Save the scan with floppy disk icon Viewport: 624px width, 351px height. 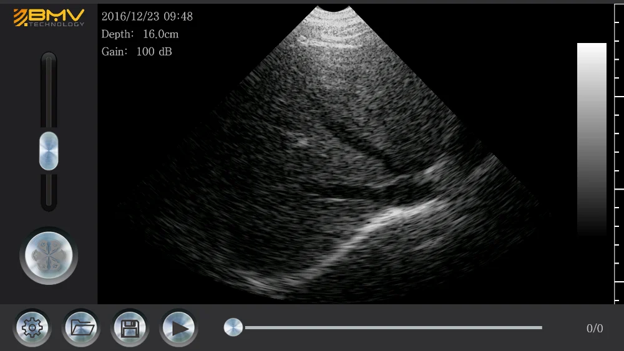130,328
